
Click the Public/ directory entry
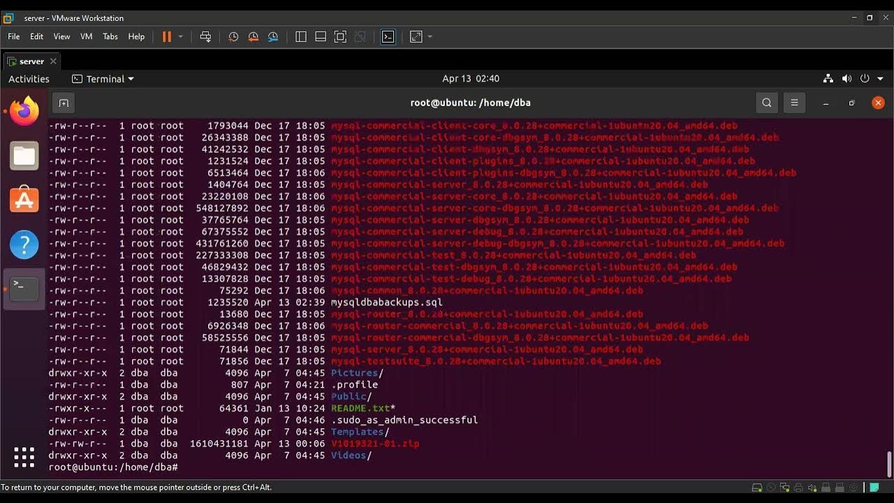coord(351,396)
